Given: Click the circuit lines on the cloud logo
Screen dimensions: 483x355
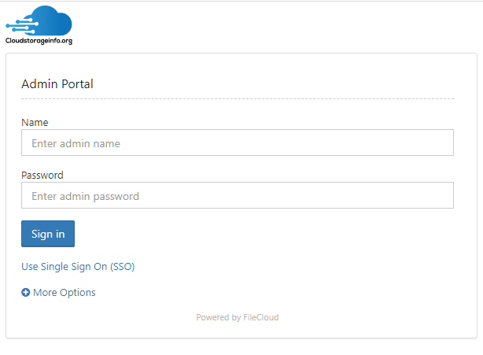Looking at the screenshot, I should [x=21, y=26].
